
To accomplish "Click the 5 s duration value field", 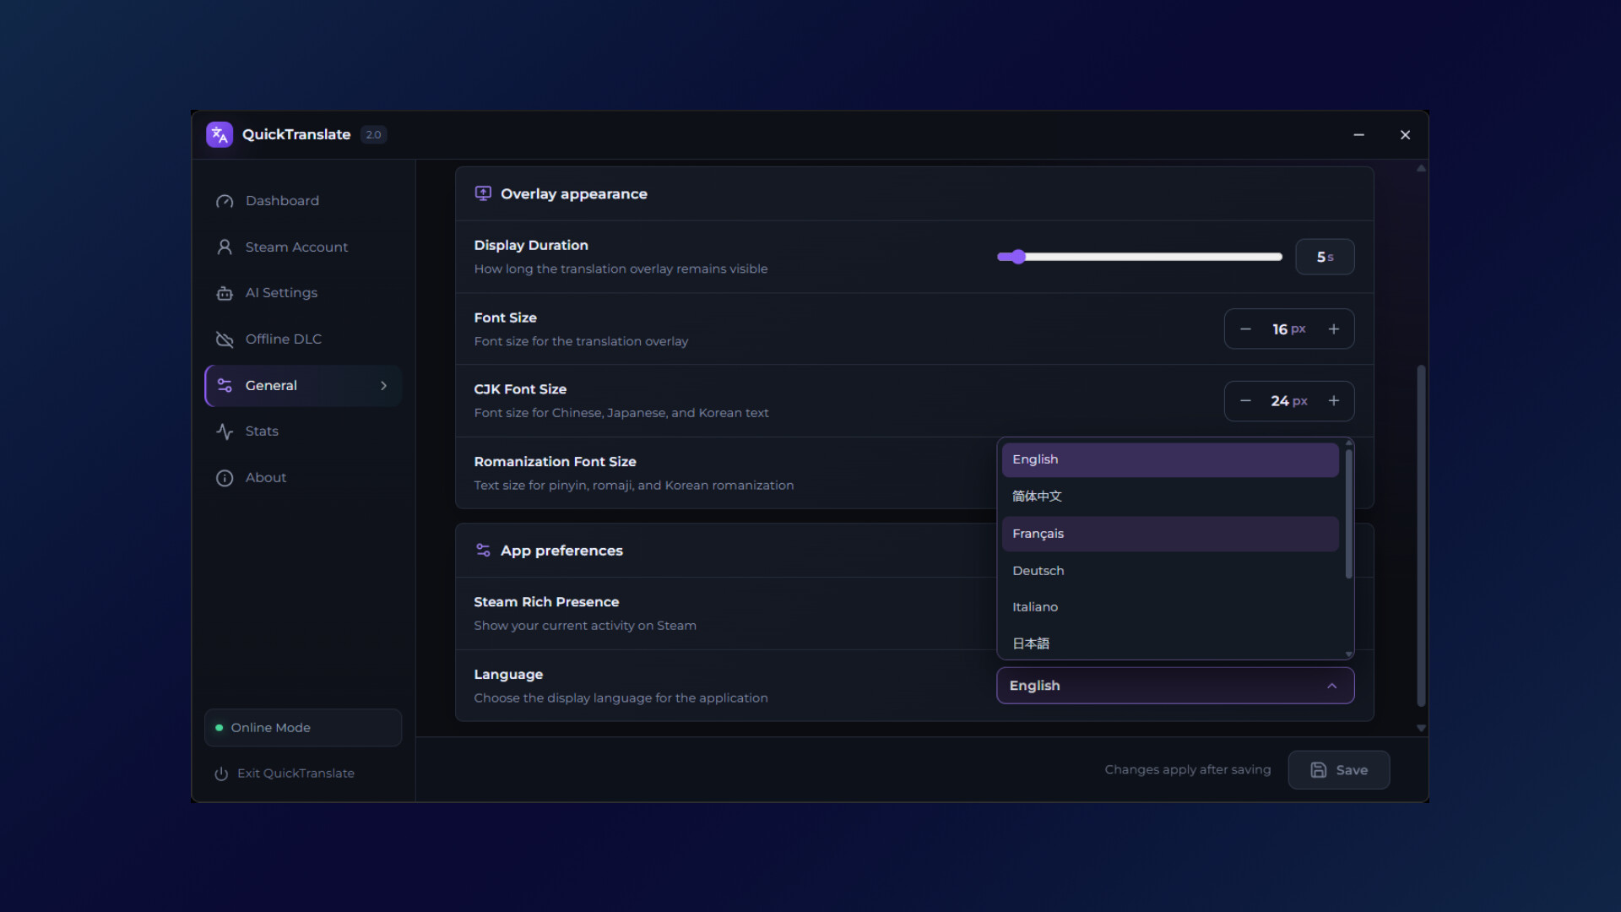I will coord(1325,257).
